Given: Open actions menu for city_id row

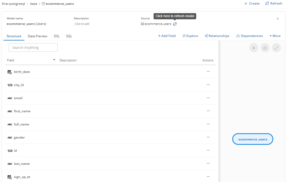Looking at the screenshot, I should 208,85.
